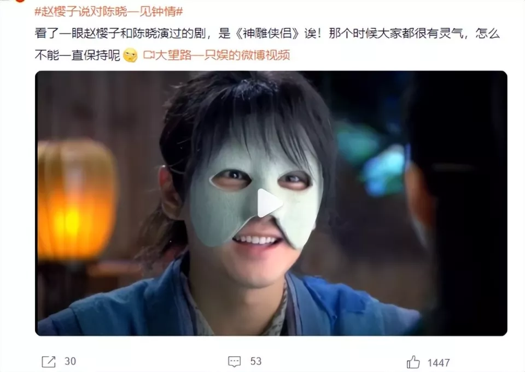Click the video camera icon before 大望路
Viewport: 525px width, 372px height.
pyautogui.click(x=148, y=55)
